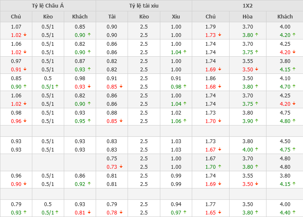Click the red down arrow beside 1.65

pyautogui.click(x=220, y=213)
